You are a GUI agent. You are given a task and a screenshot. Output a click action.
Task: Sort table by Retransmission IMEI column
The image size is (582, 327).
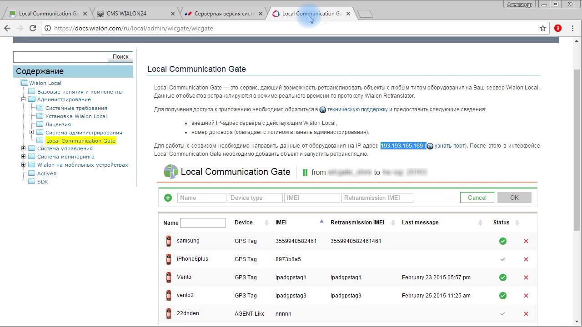pos(394,223)
